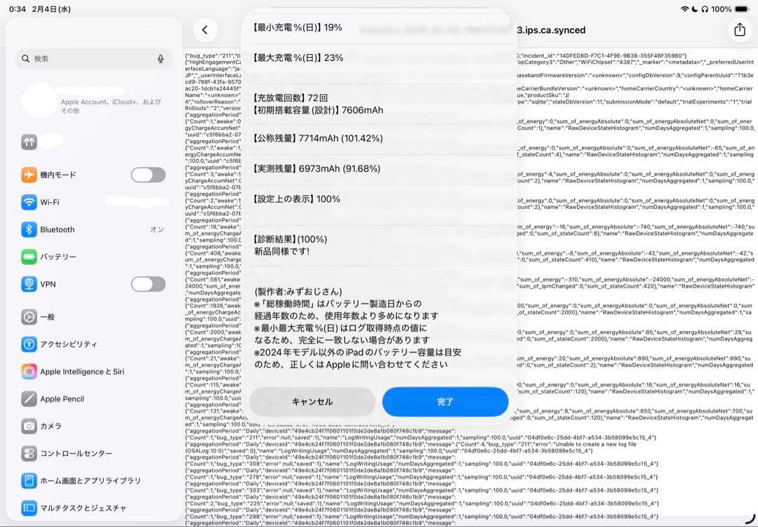Tap the back chevron at top left
This screenshot has width=758, height=527.
(205, 30)
